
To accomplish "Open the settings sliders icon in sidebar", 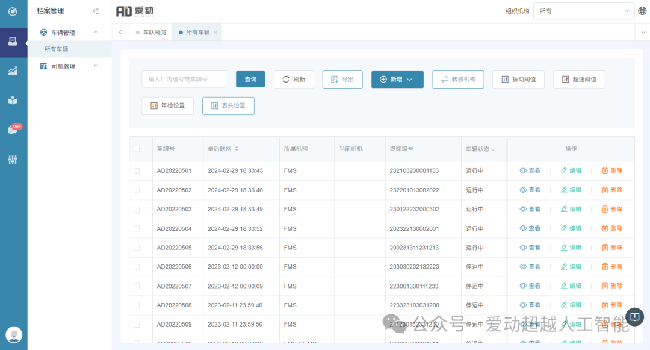I will (x=13, y=160).
